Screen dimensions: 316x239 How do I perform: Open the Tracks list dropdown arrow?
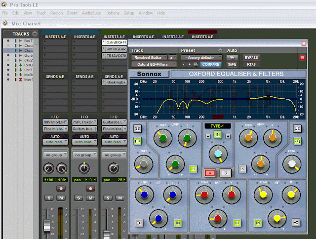(x=35, y=34)
